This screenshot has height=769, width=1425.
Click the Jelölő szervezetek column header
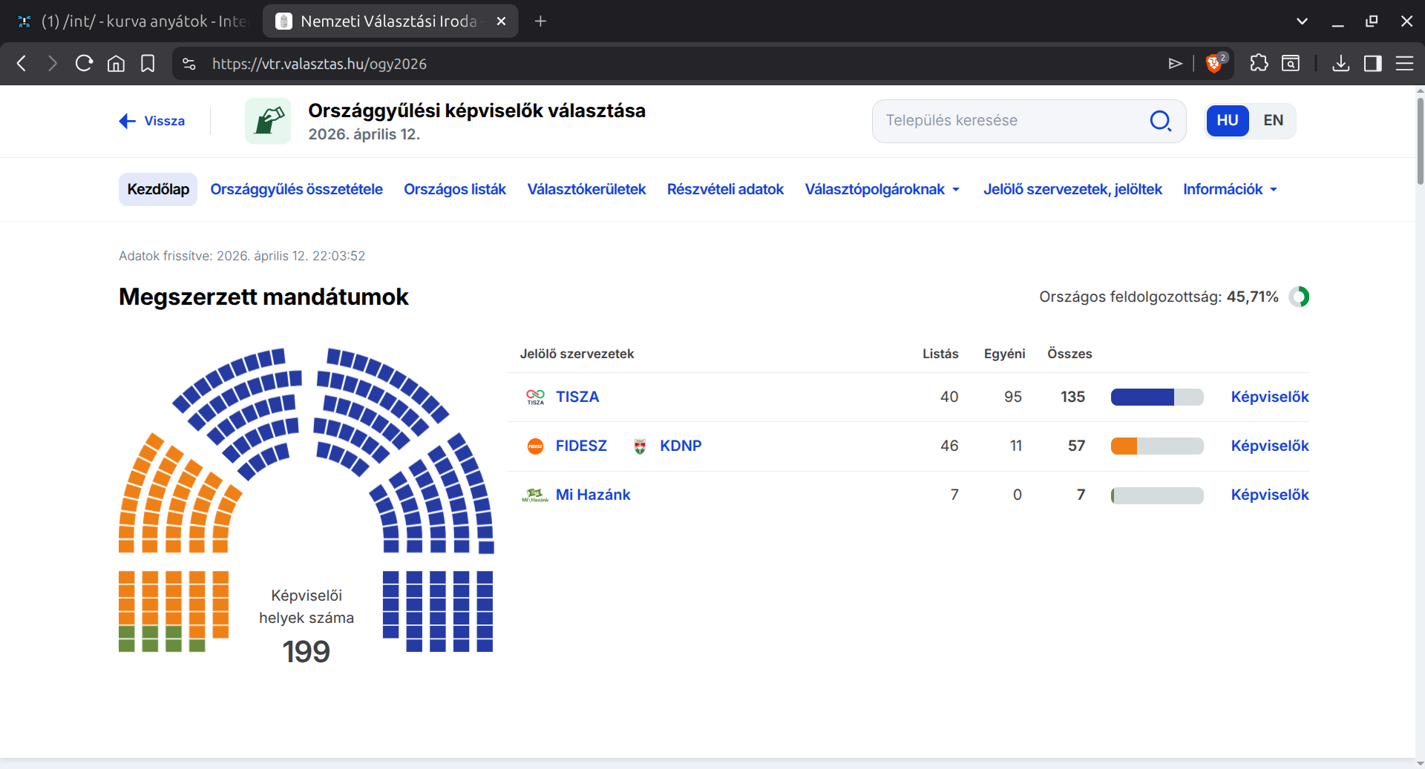click(577, 354)
